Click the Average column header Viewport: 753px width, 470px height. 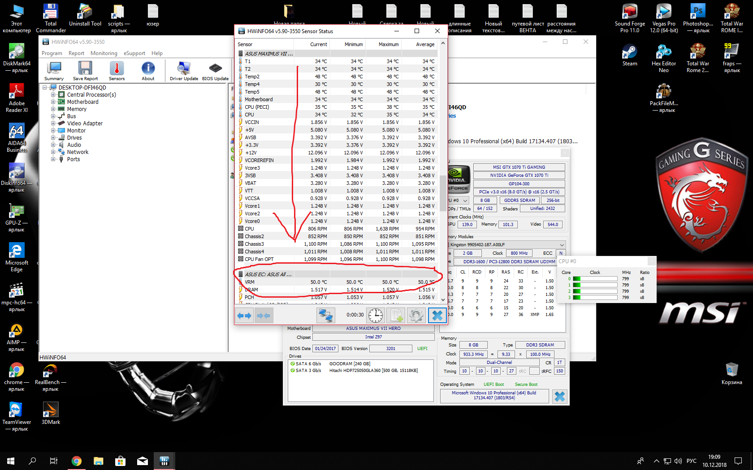click(x=419, y=44)
